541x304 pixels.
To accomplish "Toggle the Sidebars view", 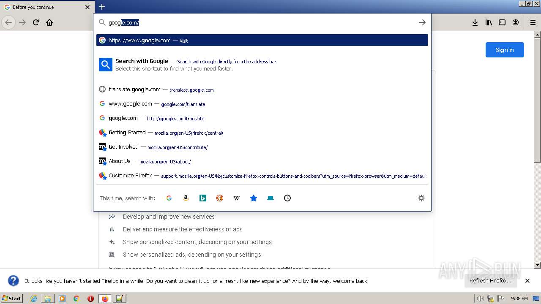I will [502, 22].
